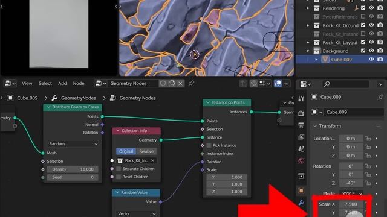Open Vector data type dropdown
387x217 pixels.
pyautogui.click(x=137, y=213)
